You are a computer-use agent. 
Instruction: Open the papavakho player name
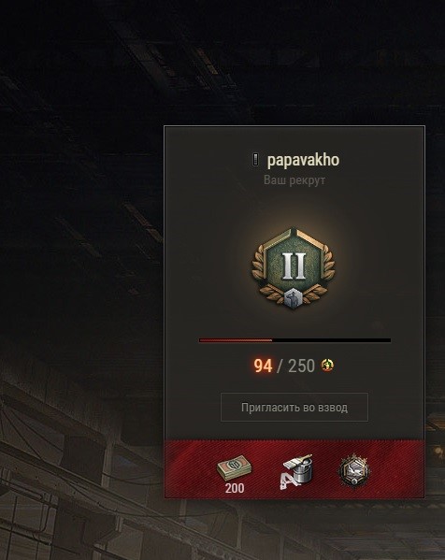click(303, 160)
